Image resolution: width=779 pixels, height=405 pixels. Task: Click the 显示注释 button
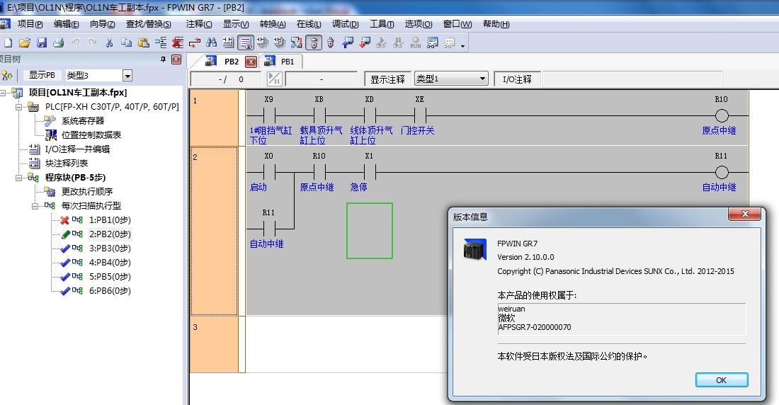(387, 79)
